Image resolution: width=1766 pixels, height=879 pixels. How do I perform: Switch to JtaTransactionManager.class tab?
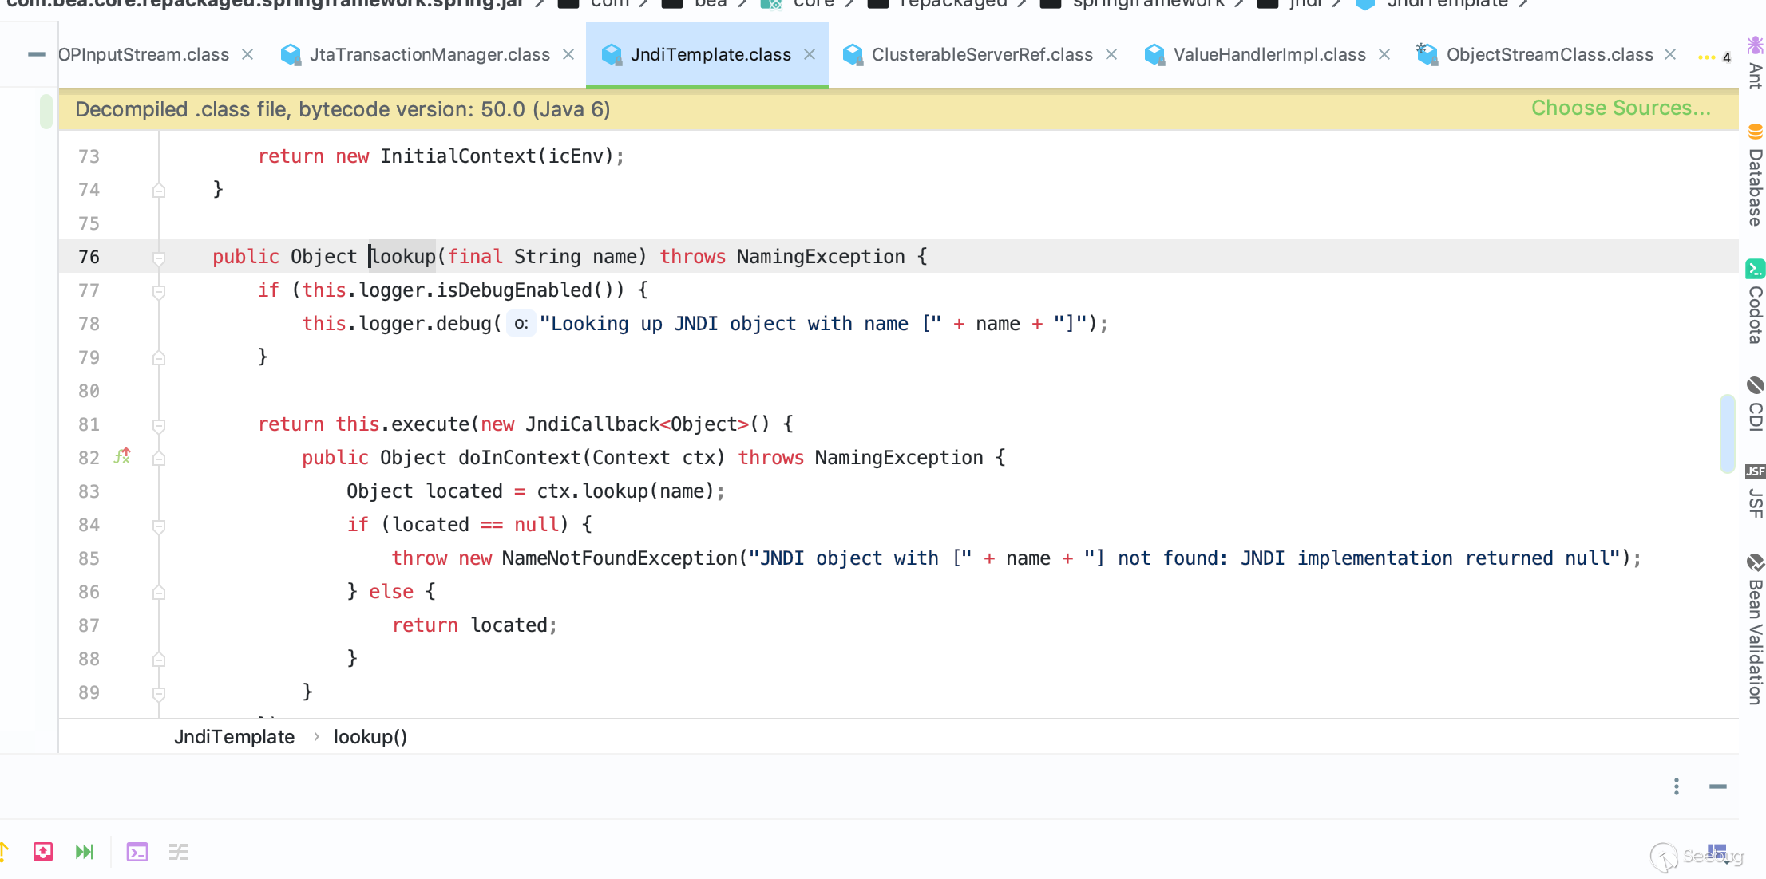429,55
